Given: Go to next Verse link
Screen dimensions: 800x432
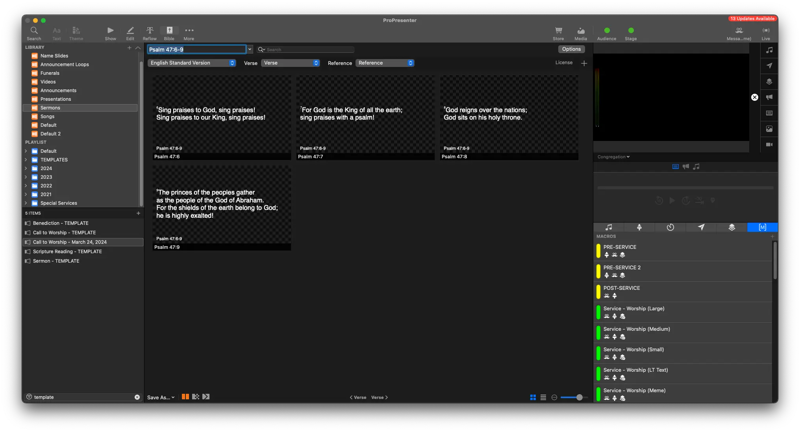Looking at the screenshot, I should (380, 397).
